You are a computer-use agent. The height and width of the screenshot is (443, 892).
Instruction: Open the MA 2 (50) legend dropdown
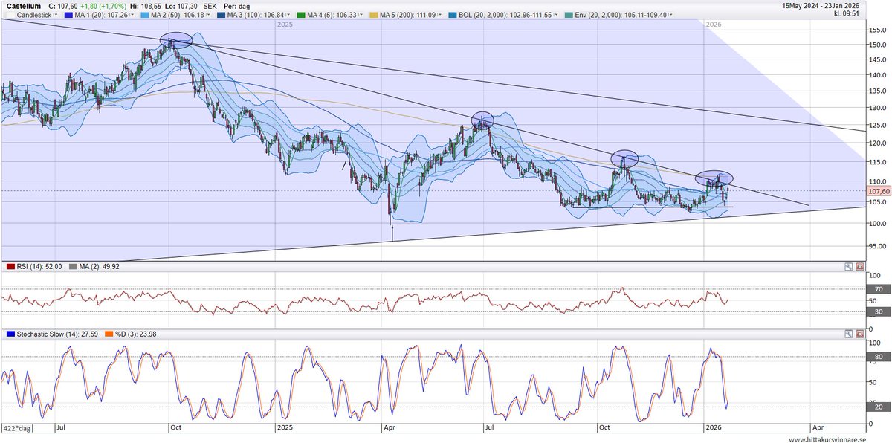point(208,15)
